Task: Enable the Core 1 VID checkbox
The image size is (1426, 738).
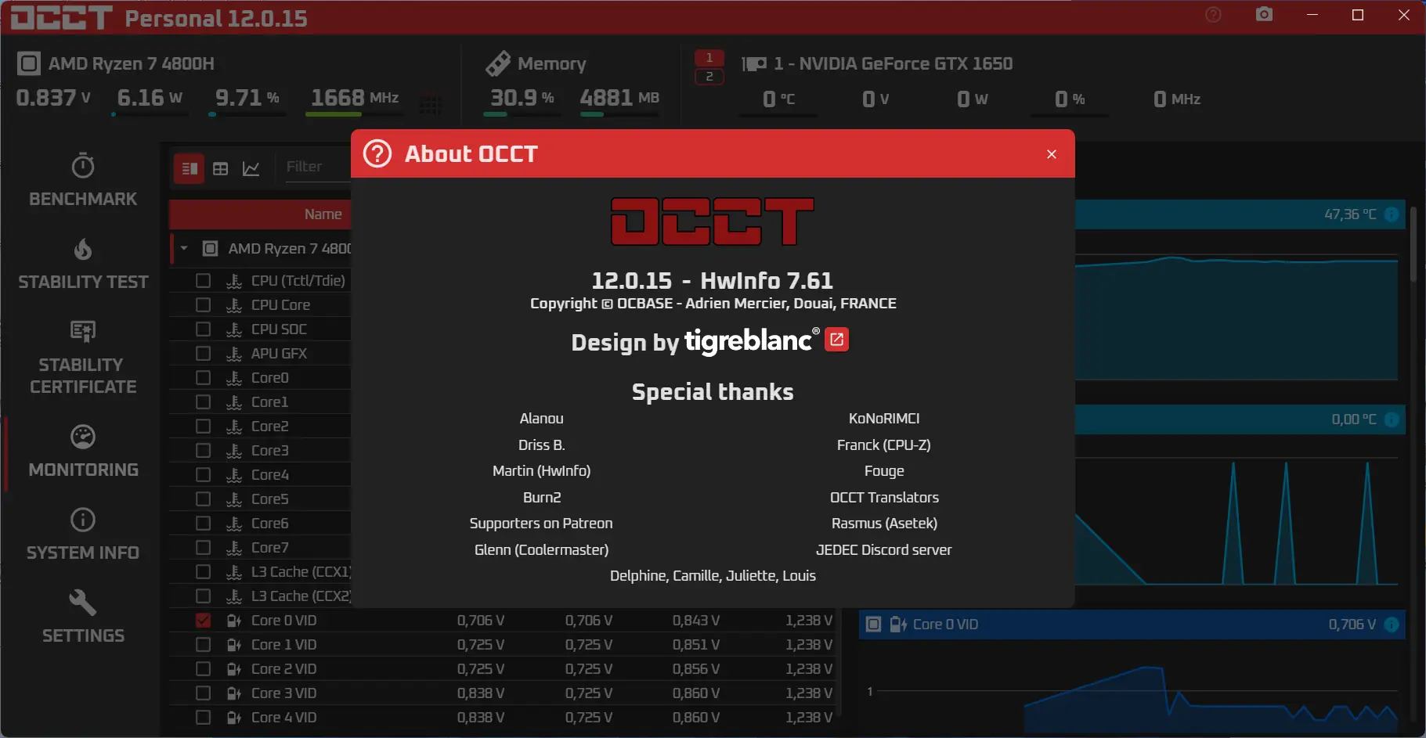Action: [x=203, y=645]
